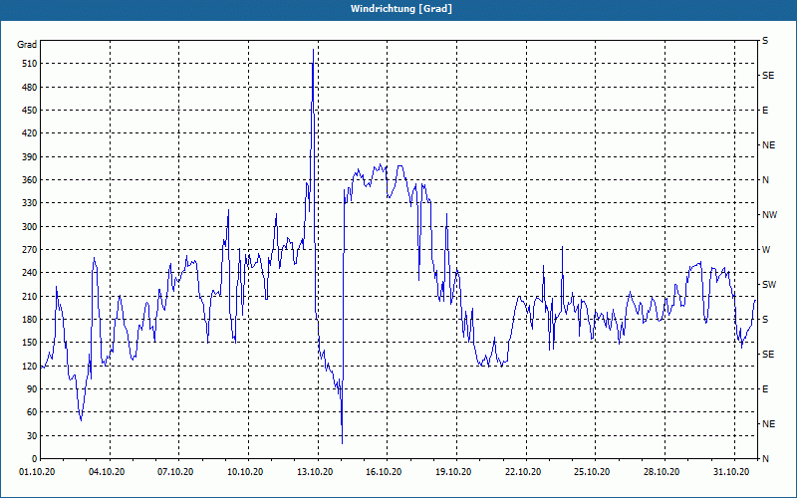The image size is (797, 498).
Task: Click the S compass label level with 180
Action: pos(765,319)
